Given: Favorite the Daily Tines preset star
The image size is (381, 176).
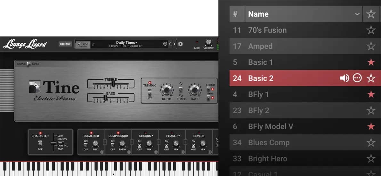Looking at the screenshot, I should pos(93,44).
